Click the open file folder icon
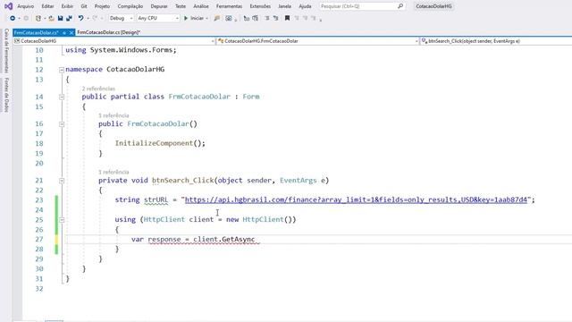Screen dimensions: 572x322 click(x=52, y=18)
